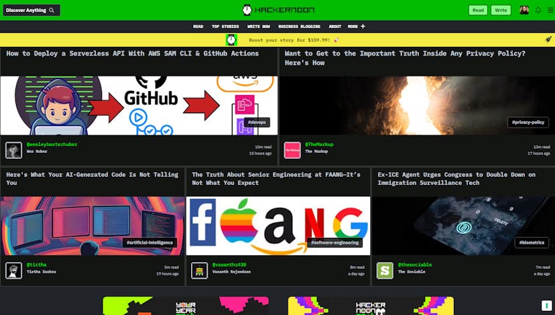
Task: Open the hamburger menu
Action: tap(550, 10)
